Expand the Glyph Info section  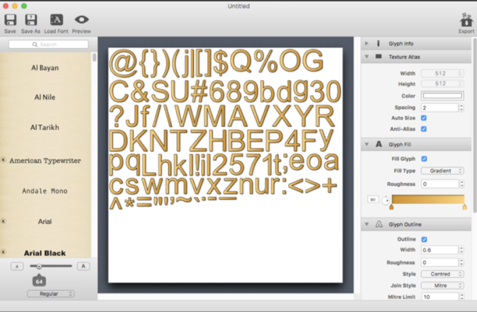pyautogui.click(x=367, y=44)
